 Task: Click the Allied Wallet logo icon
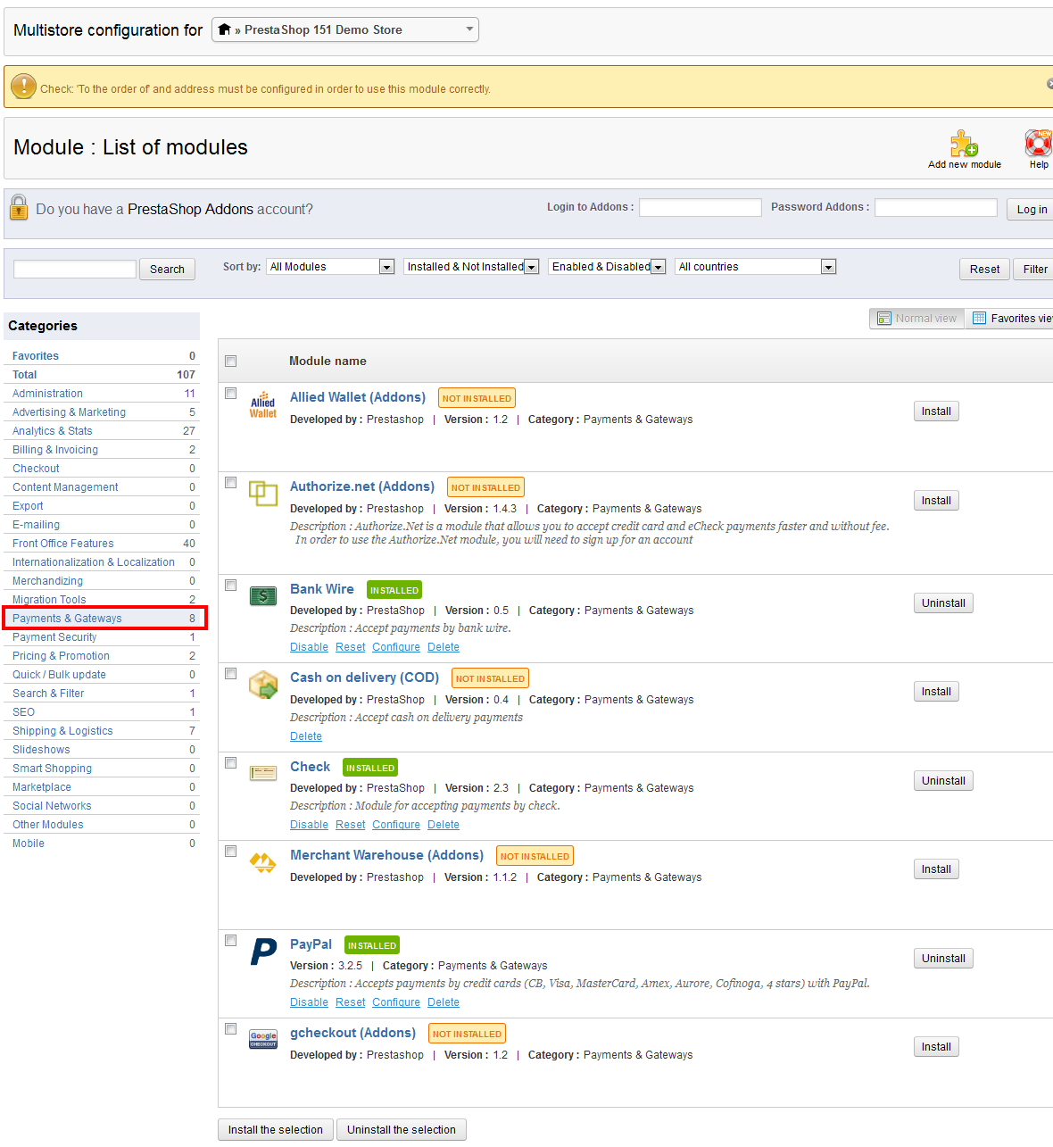click(263, 404)
